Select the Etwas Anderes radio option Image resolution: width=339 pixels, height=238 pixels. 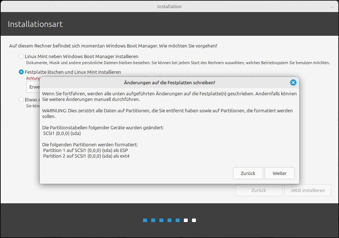[x=21, y=100]
